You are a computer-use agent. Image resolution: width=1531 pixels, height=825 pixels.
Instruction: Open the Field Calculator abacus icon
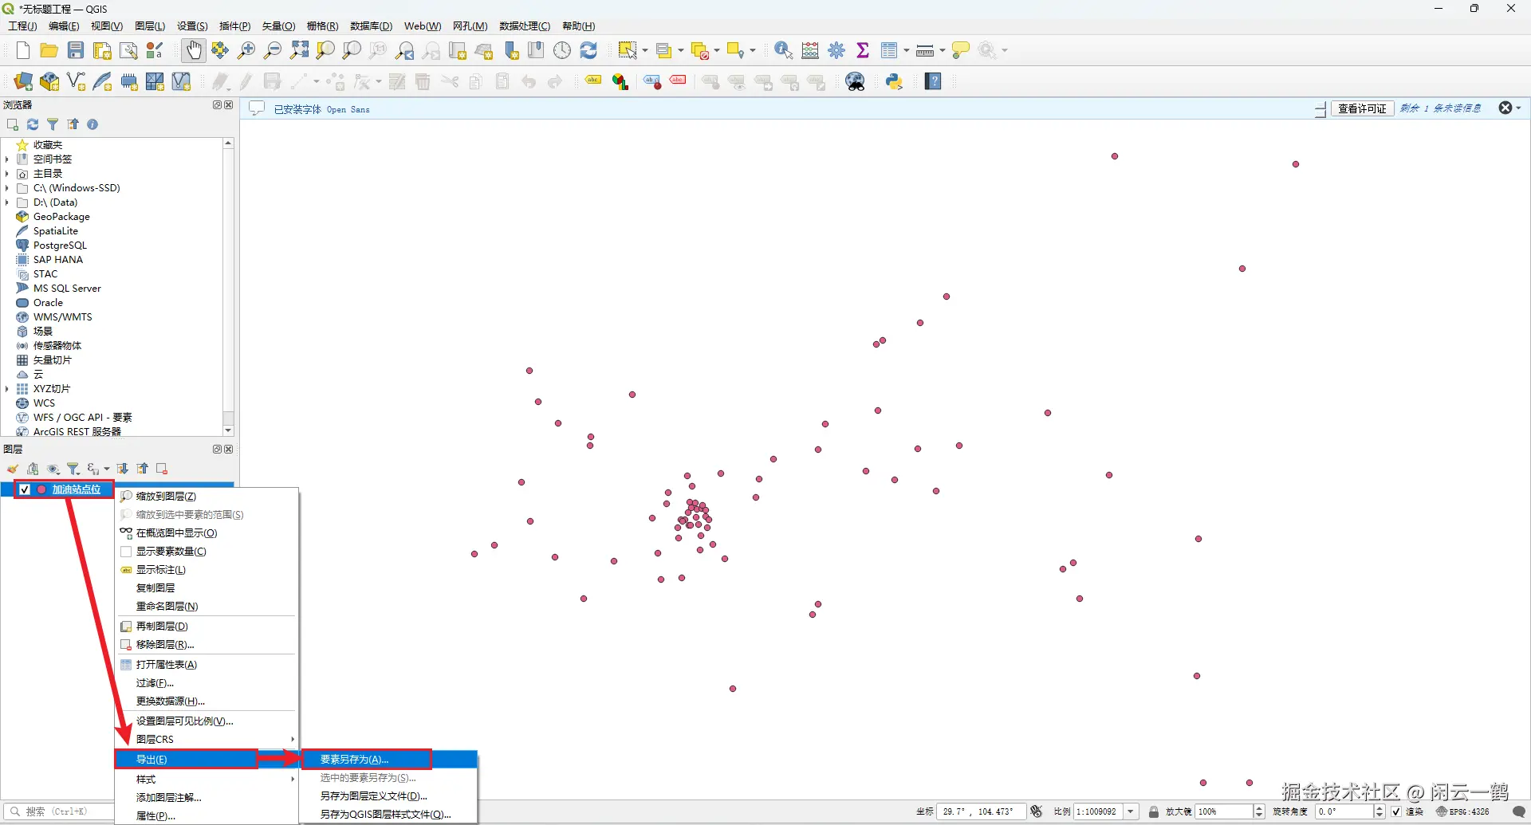point(810,50)
